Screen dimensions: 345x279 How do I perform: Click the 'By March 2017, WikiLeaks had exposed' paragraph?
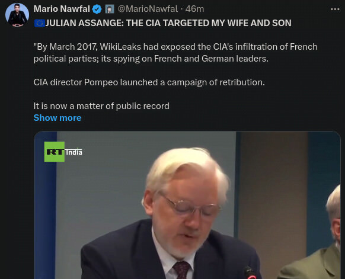pos(175,53)
